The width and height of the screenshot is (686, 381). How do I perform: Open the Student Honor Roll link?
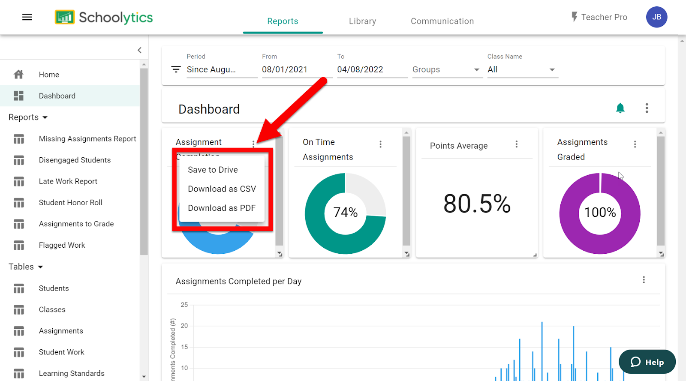tap(70, 203)
